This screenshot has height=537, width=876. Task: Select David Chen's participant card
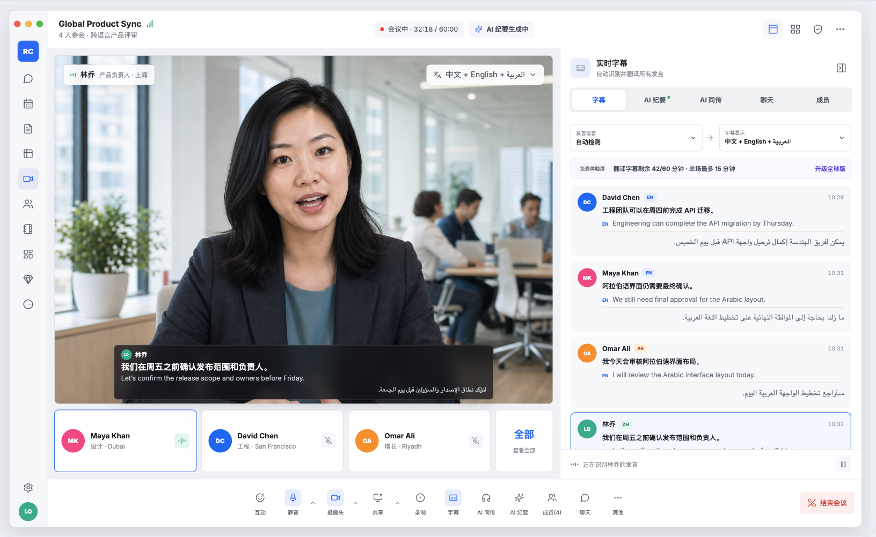click(272, 441)
